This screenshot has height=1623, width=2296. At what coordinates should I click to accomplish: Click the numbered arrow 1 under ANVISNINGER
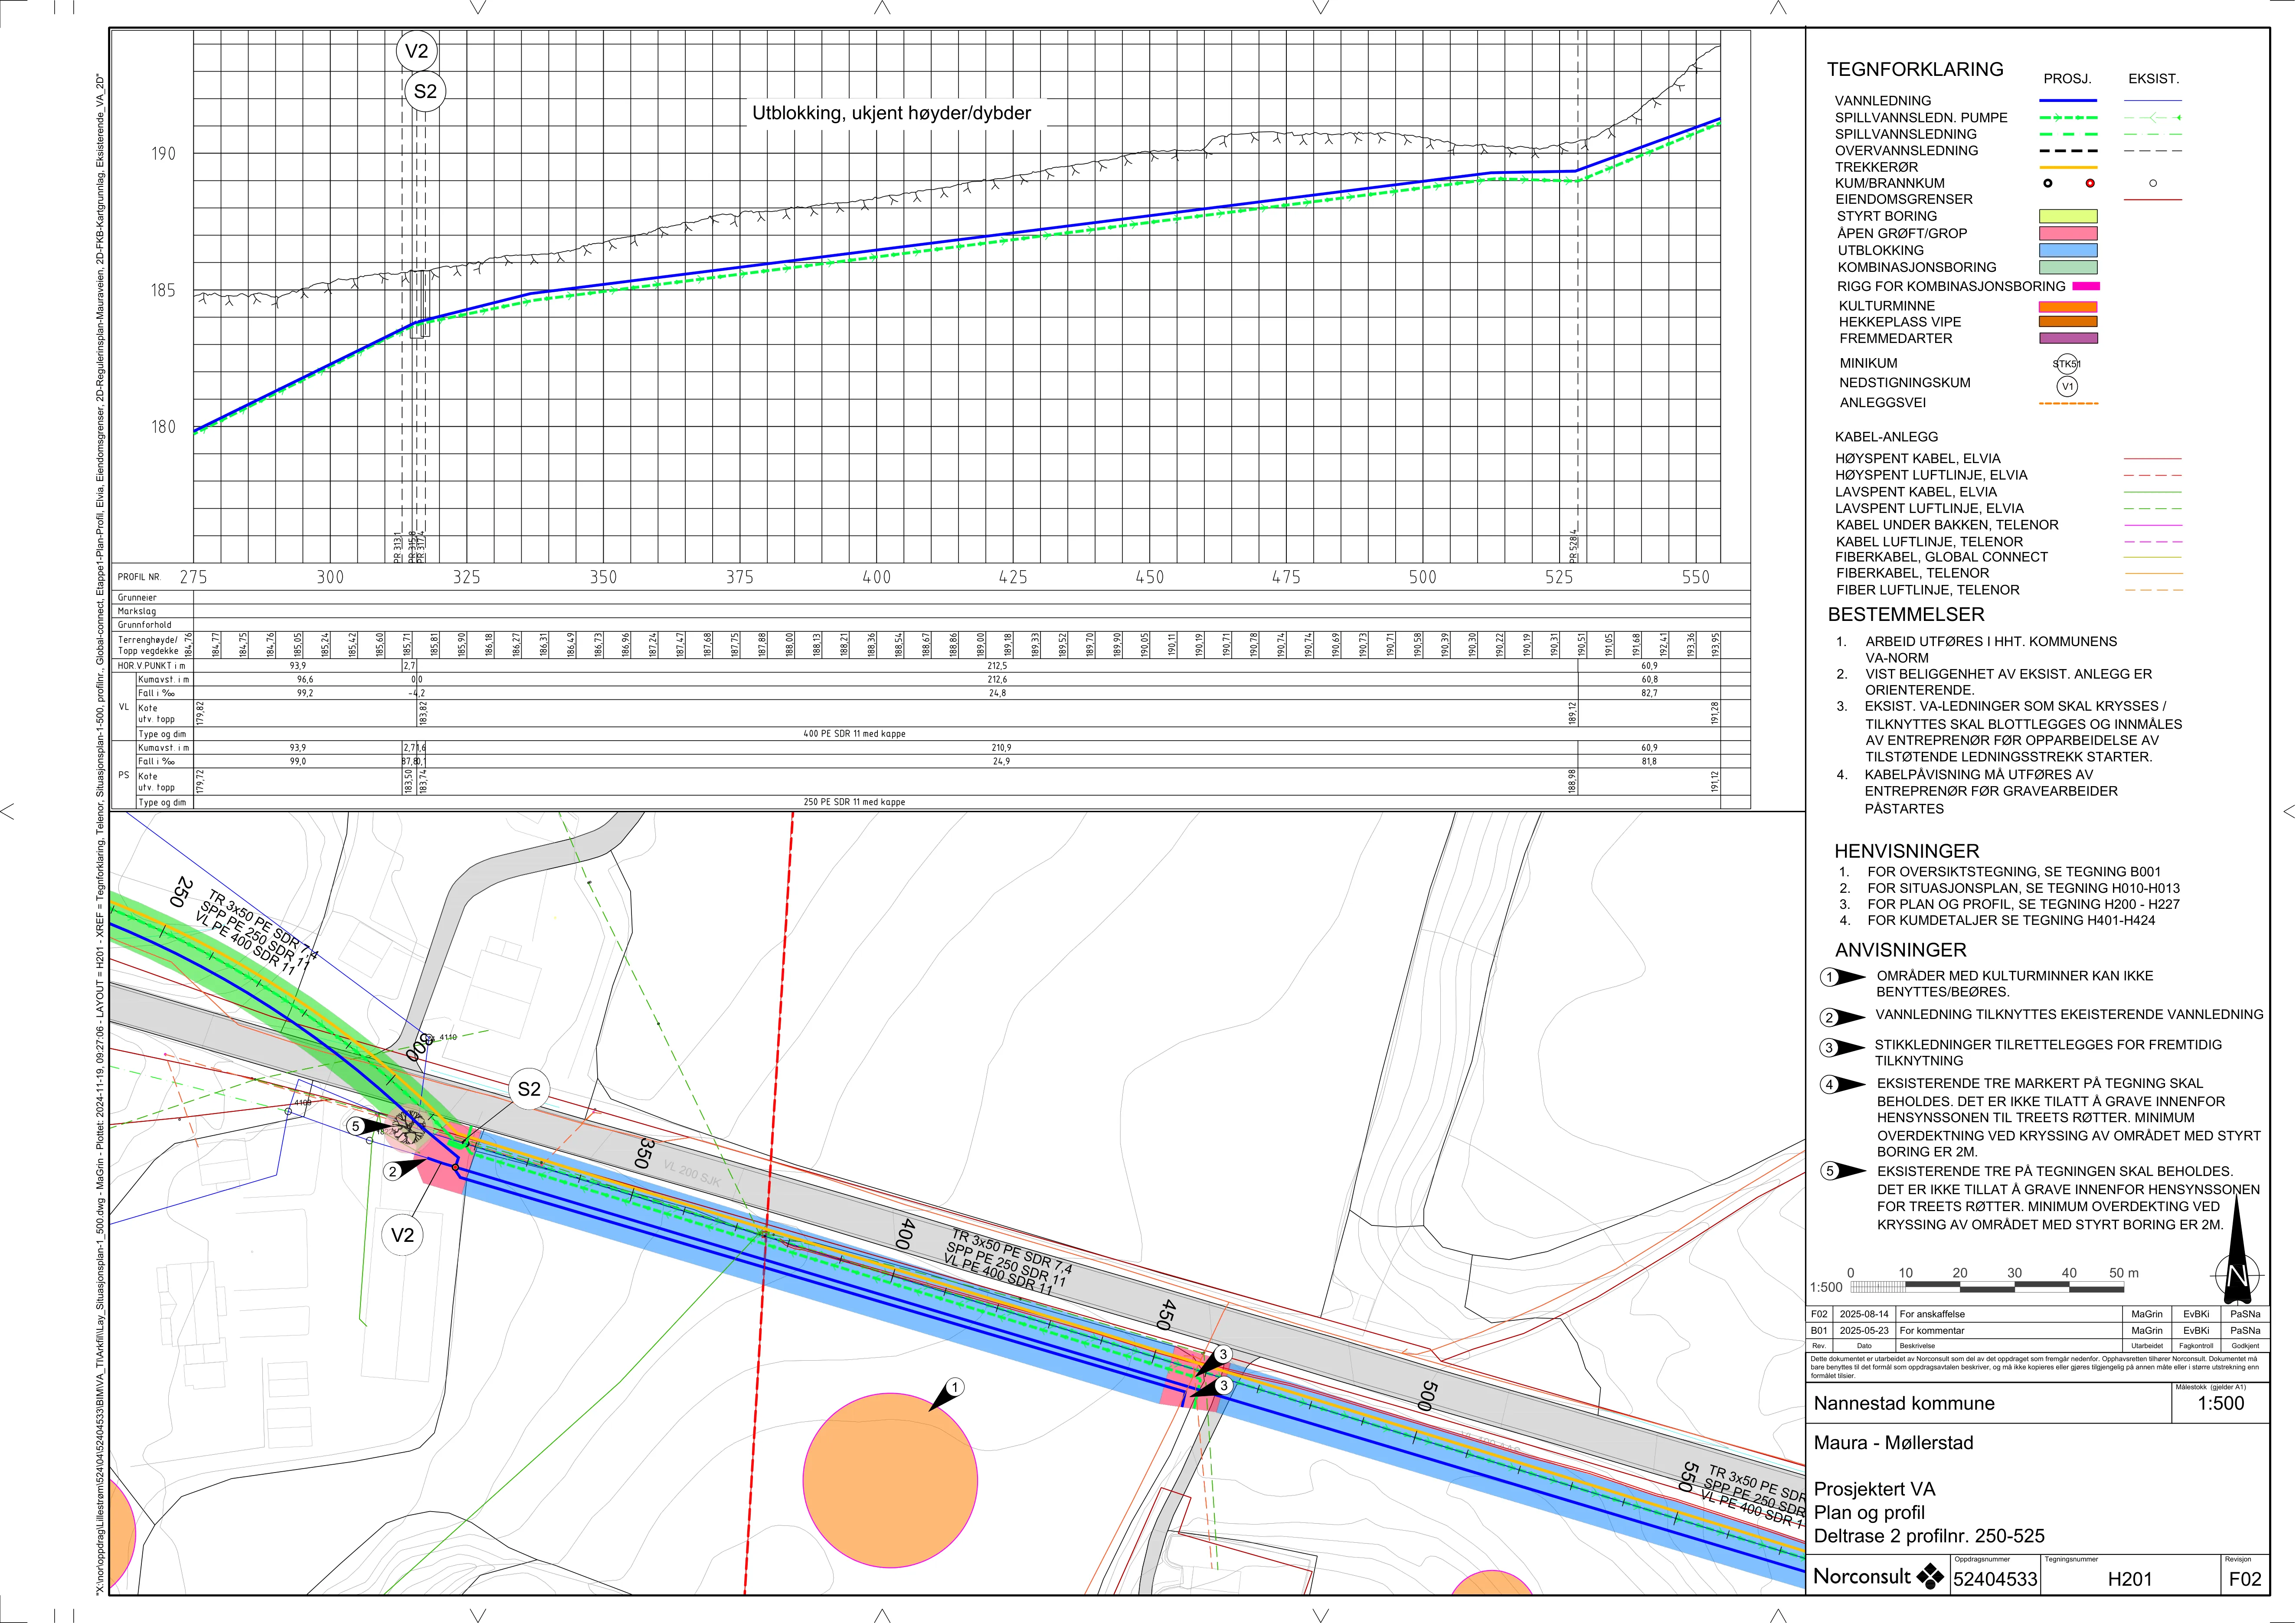pos(1842,977)
